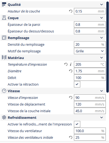The width and height of the screenshot is (109, 143).
Task: Click the Coque section header
Action: pos(53,18)
